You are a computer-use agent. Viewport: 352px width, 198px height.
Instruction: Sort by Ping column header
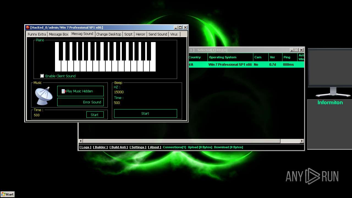pos(290,57)
